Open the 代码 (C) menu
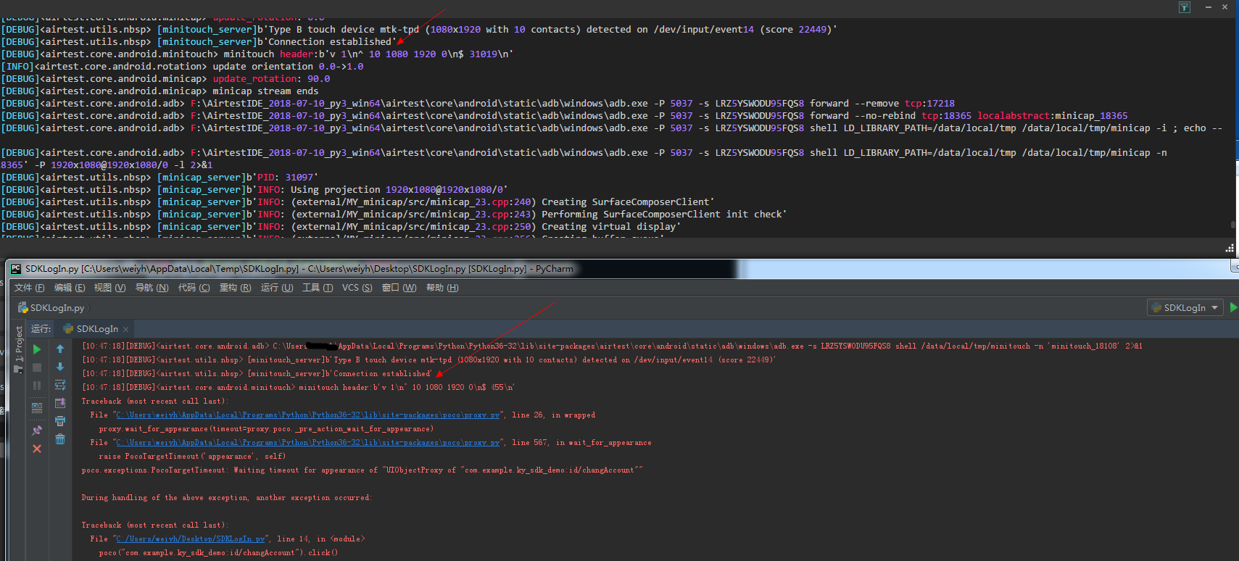 click(x=194, y=288)
